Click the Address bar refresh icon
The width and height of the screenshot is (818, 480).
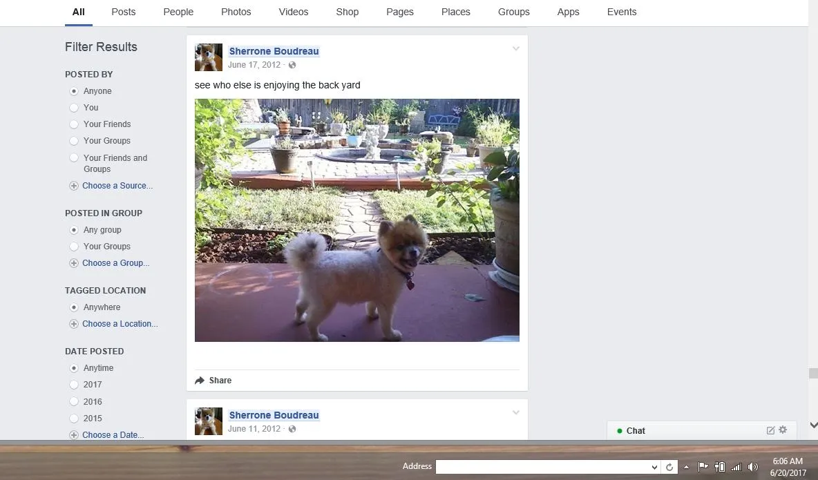(669, 467)
